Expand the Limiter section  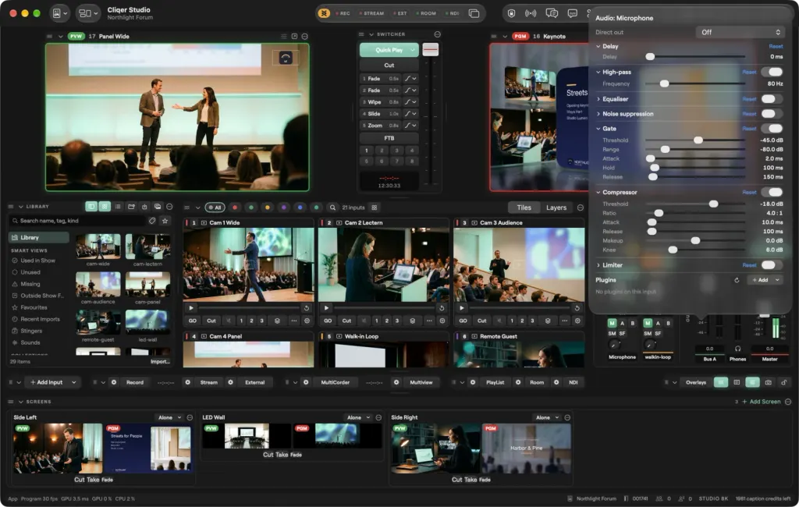tap(598, 265)
